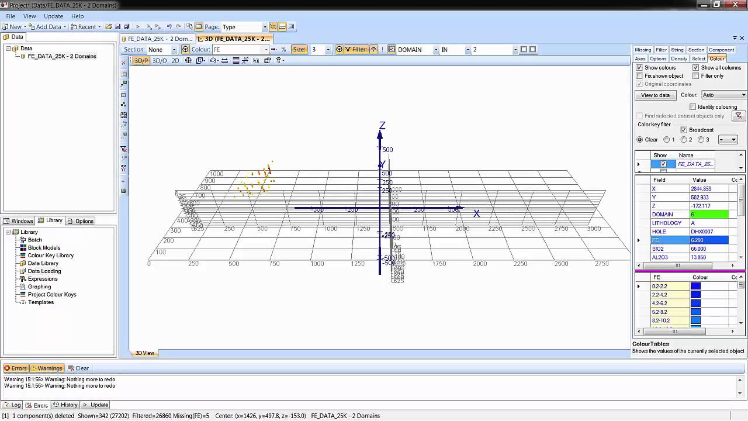Click the highlighted tree layout icon after Page dropdown
The image size is (748, 421).
coord(273,27)
